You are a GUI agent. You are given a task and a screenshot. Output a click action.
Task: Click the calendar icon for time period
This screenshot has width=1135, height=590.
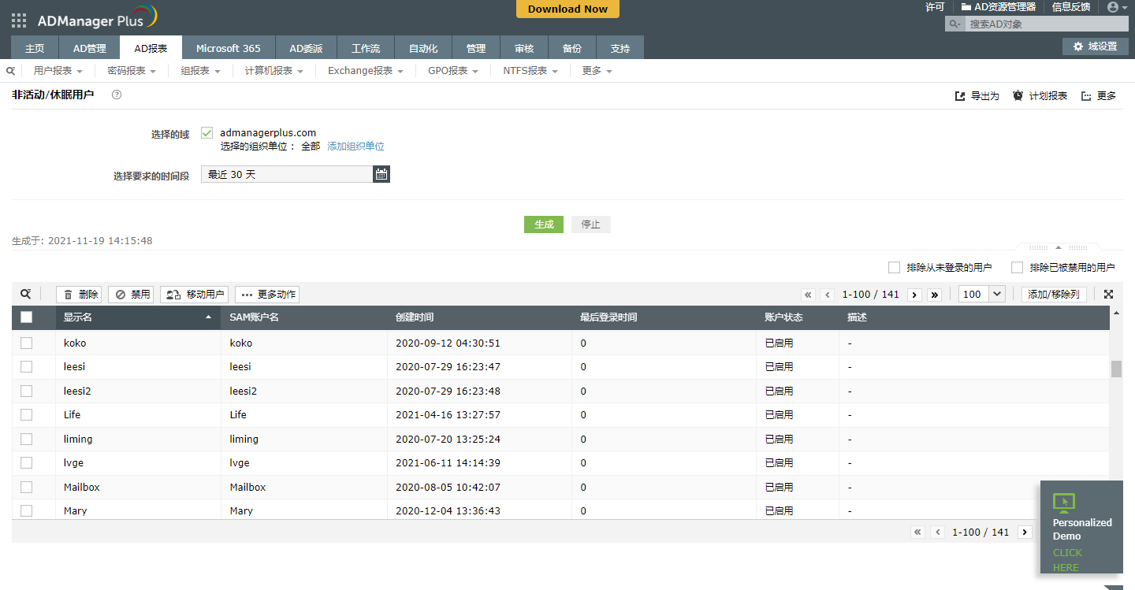pyautogui.click(x=381, y=175)
